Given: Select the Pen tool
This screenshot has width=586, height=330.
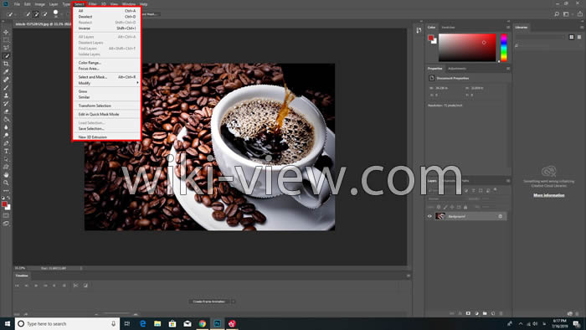Looking at the screenshot, I should pos(6,143).
